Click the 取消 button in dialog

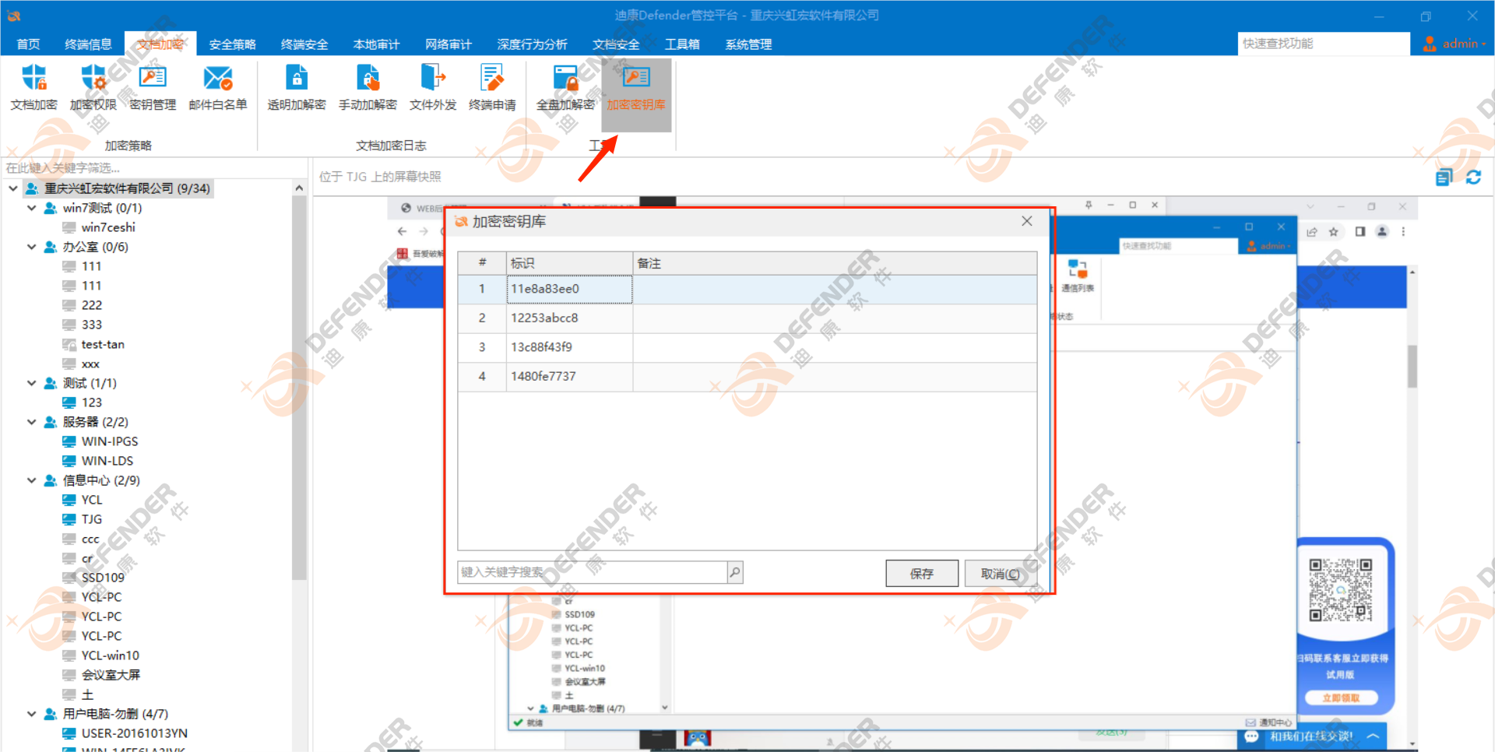pyautogui.click(x=1000, y=574)
